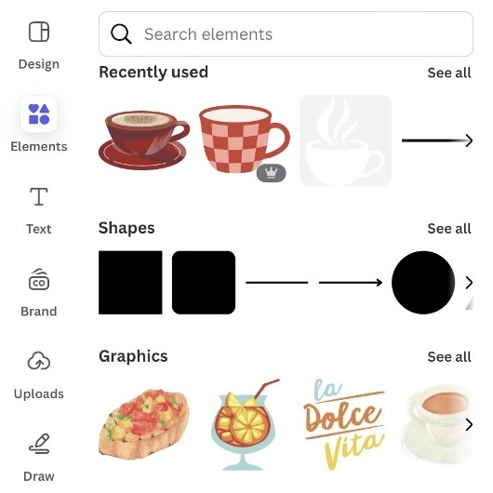
Task: Click the crown premium badge
Action: 271,173
